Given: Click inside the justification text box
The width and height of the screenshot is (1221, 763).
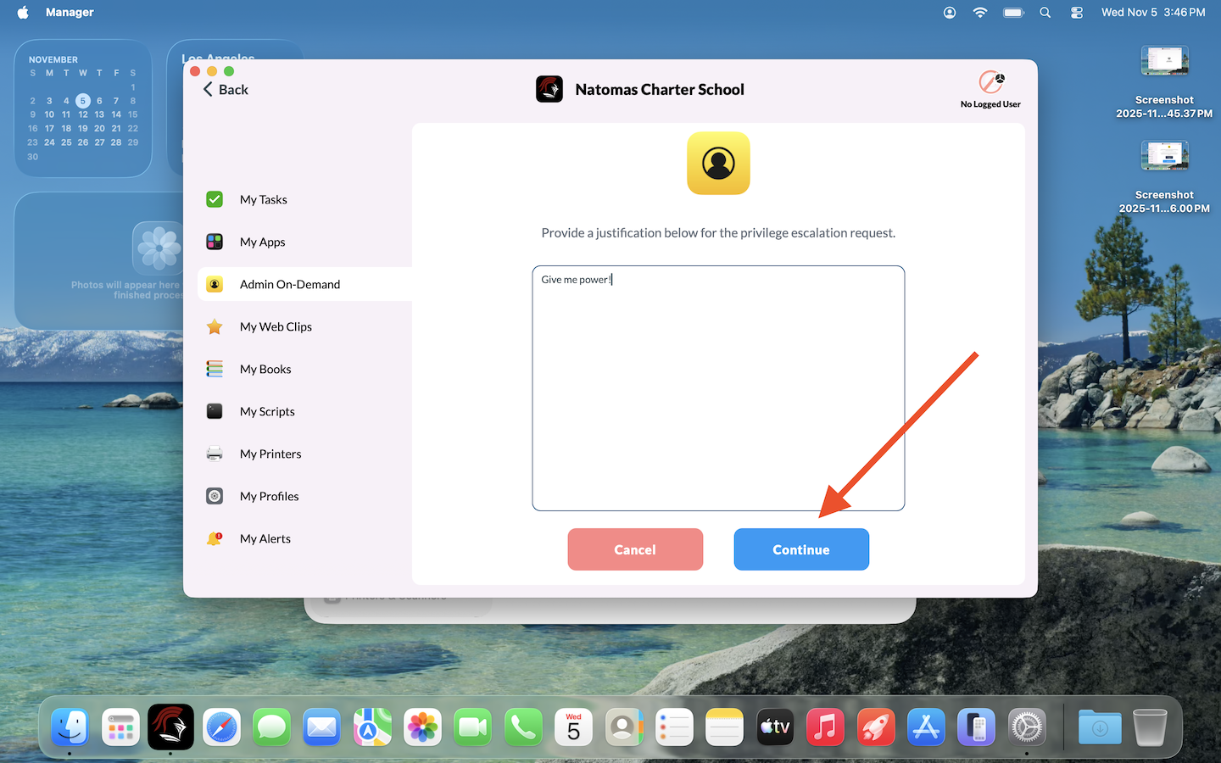Looking at the screenshot, I should [718, 388].
